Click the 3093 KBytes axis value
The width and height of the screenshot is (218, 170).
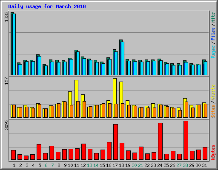tap(6, 125)
